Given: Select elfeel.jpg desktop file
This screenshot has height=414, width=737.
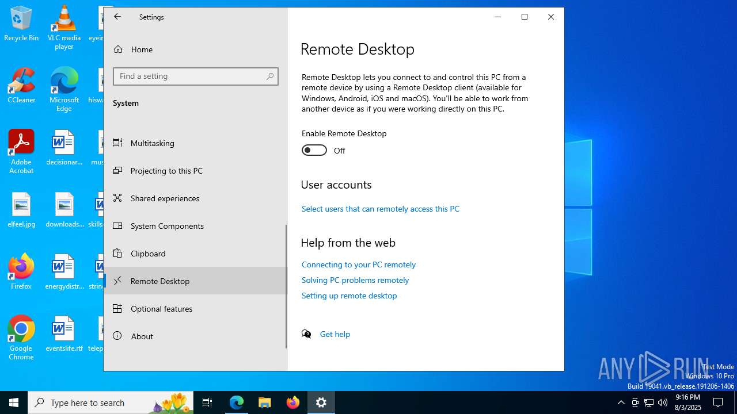Looking at the screenshot, I should [x=21, y=210].
